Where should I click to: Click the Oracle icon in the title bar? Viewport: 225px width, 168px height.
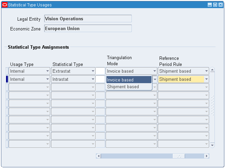pos(5,5)
